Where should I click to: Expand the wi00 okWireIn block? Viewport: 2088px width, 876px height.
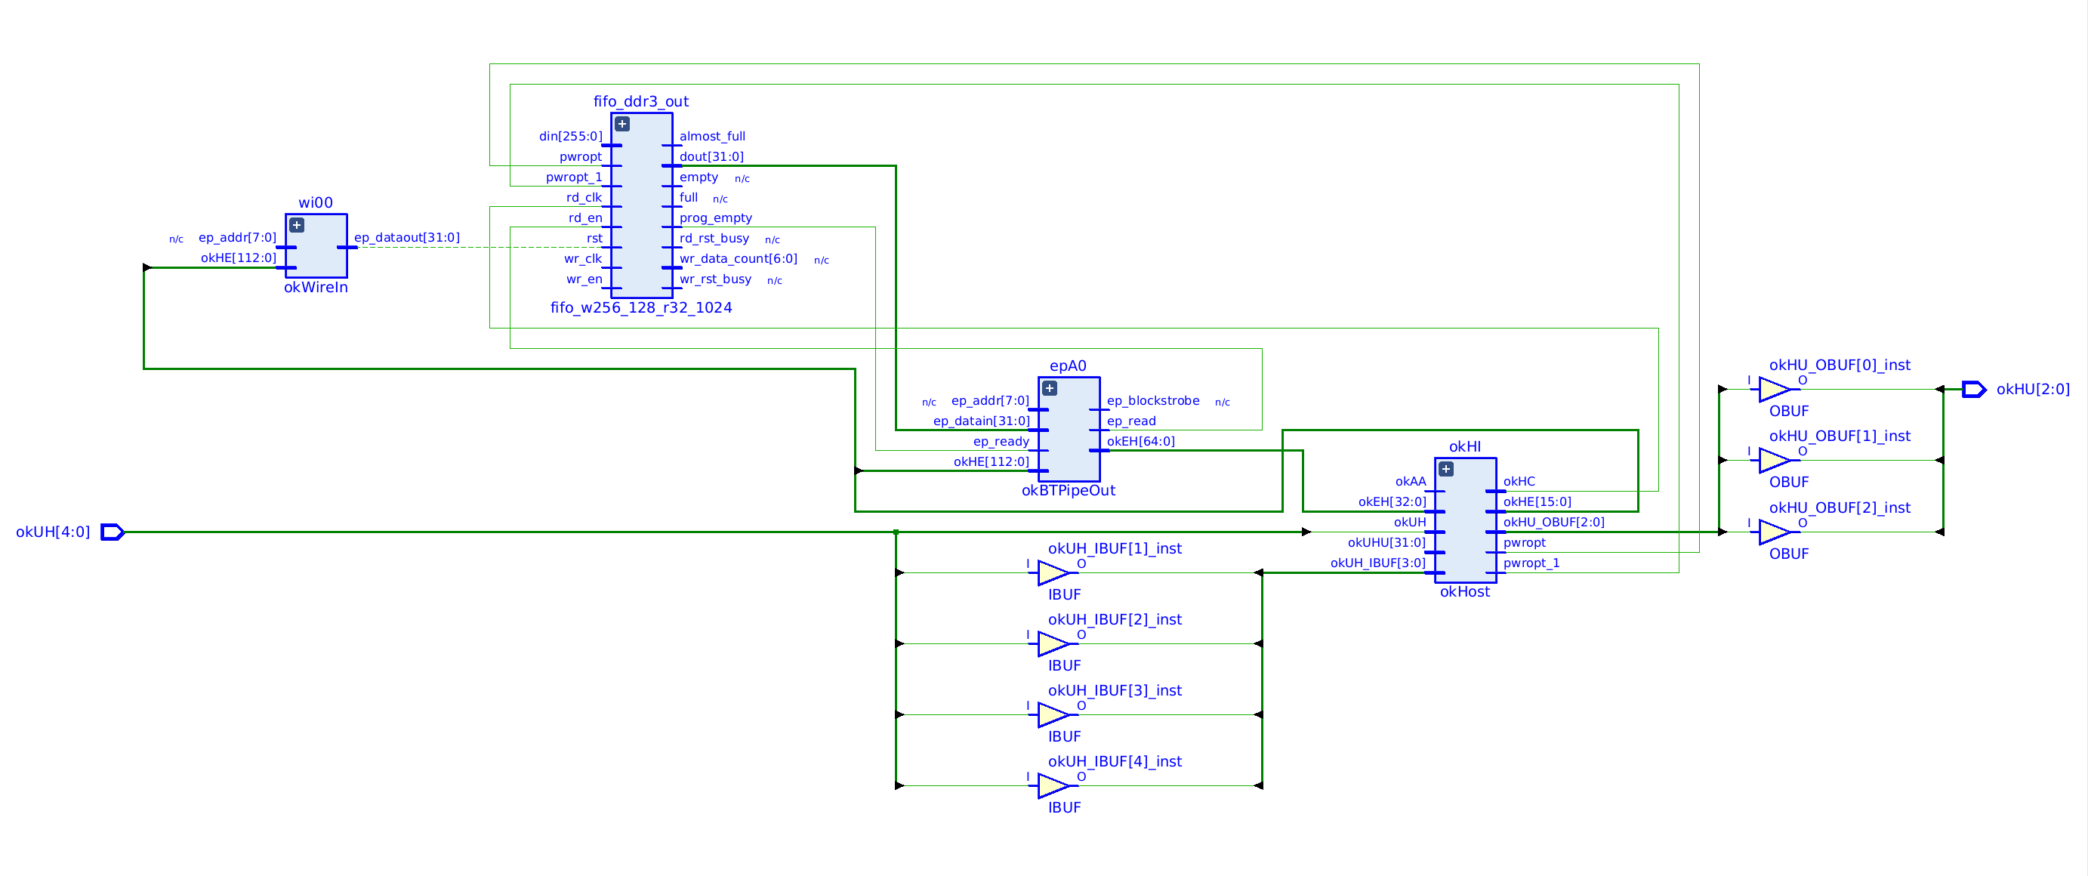point(297,225)
